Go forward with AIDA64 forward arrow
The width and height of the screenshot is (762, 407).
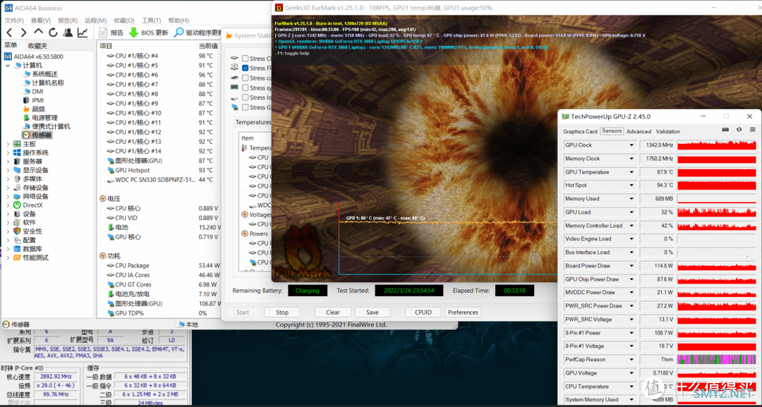[24, 32]
